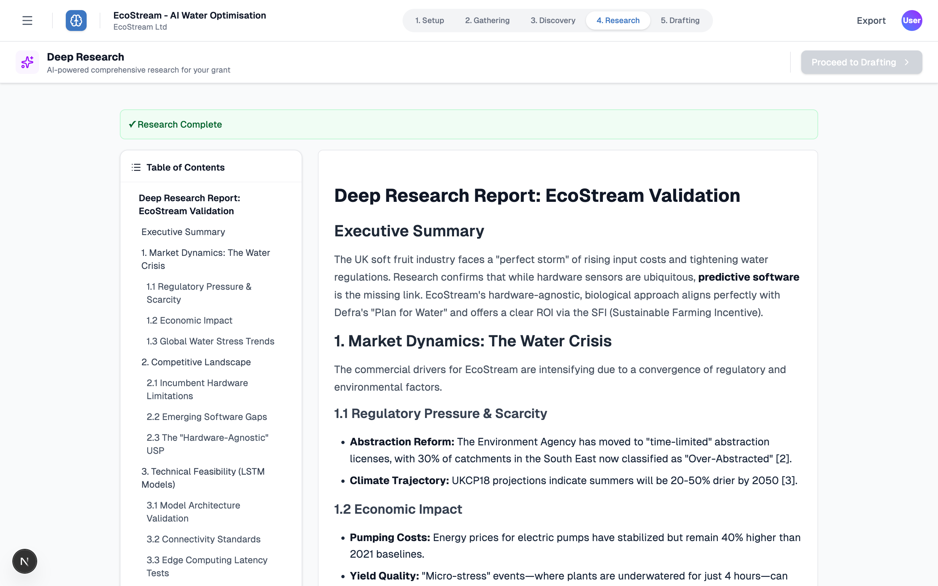Image resolution: width=938 pixels, height=586 pixels.
Task: Open the hamburger menu icon
Action: [x=27, y=21]
